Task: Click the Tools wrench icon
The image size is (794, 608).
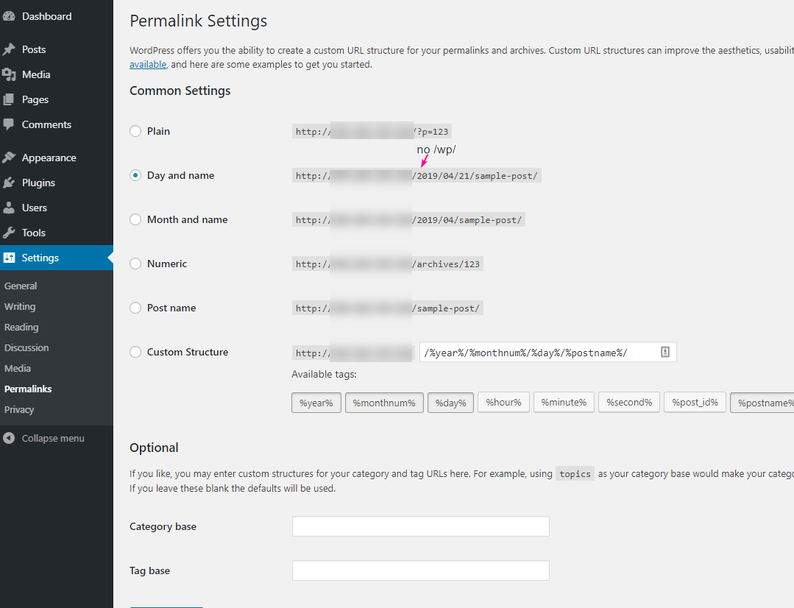Action: tap(9, 233)
